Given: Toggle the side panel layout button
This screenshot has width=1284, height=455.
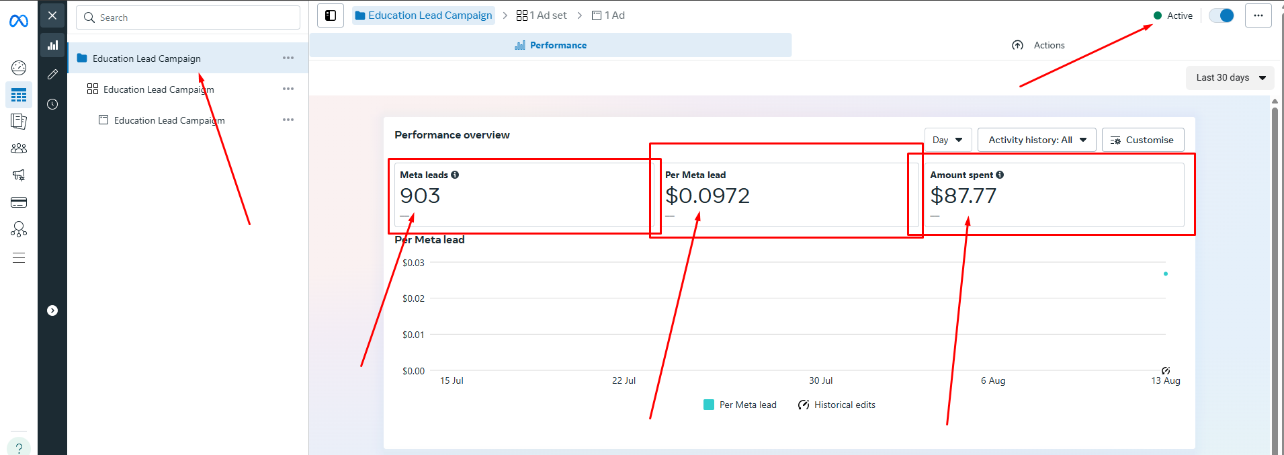Looking at the screenshot, I should tap(331, 15).
